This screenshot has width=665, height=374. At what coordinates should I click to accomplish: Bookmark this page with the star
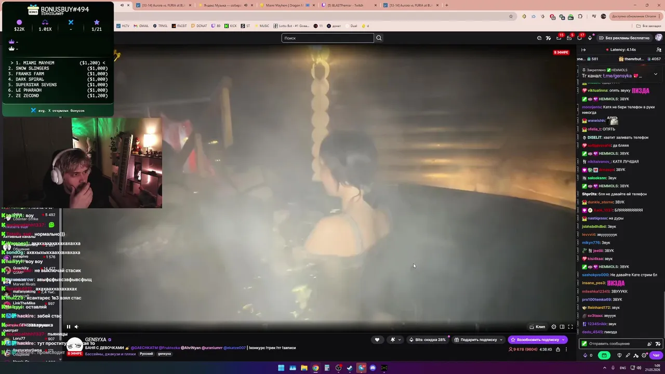pyautogui.click(x=511, y=16)
